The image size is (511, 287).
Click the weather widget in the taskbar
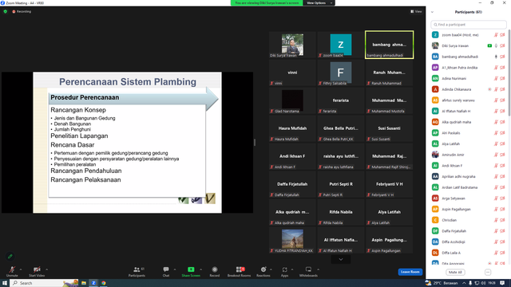(442, 283)
